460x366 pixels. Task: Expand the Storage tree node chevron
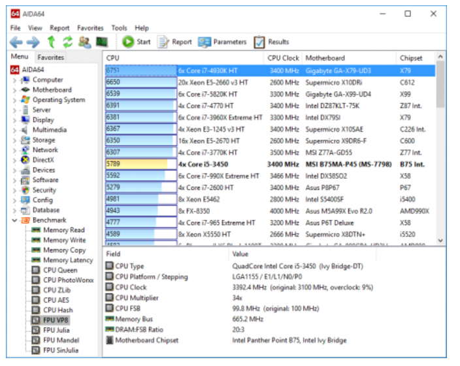click(14, 140)
